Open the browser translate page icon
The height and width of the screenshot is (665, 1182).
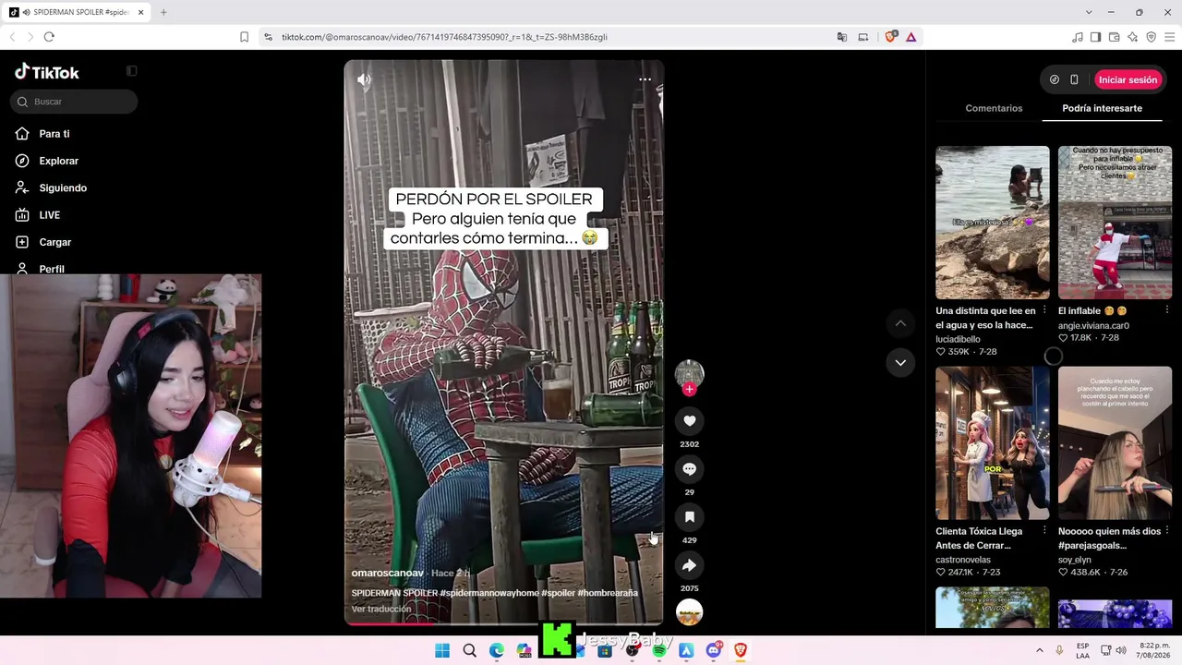coord(842,37)
